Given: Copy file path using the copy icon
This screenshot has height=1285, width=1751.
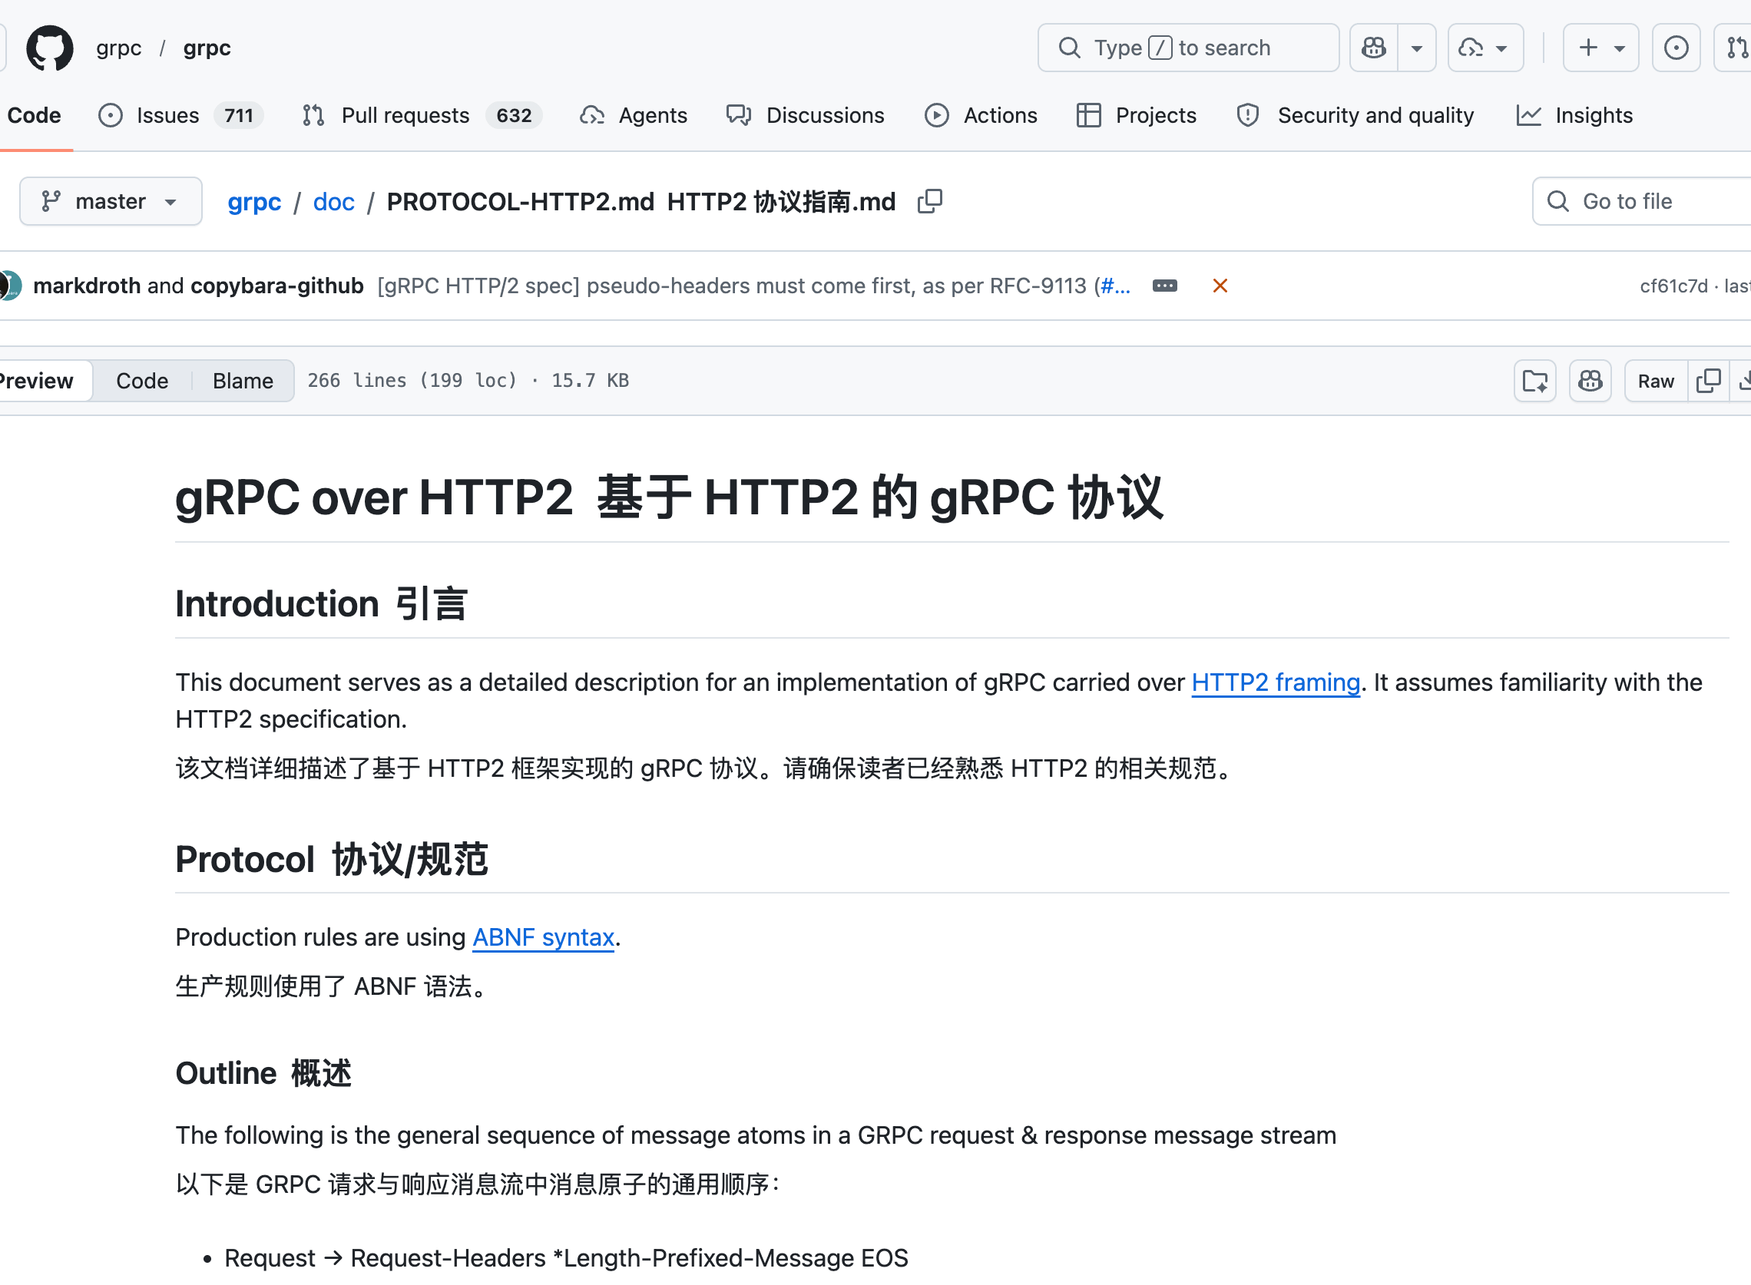Looking at the screenshot, I should click(930, 202).
